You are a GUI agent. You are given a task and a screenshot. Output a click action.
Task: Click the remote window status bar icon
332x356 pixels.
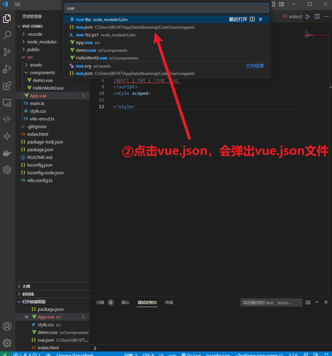tap(5, 354)
